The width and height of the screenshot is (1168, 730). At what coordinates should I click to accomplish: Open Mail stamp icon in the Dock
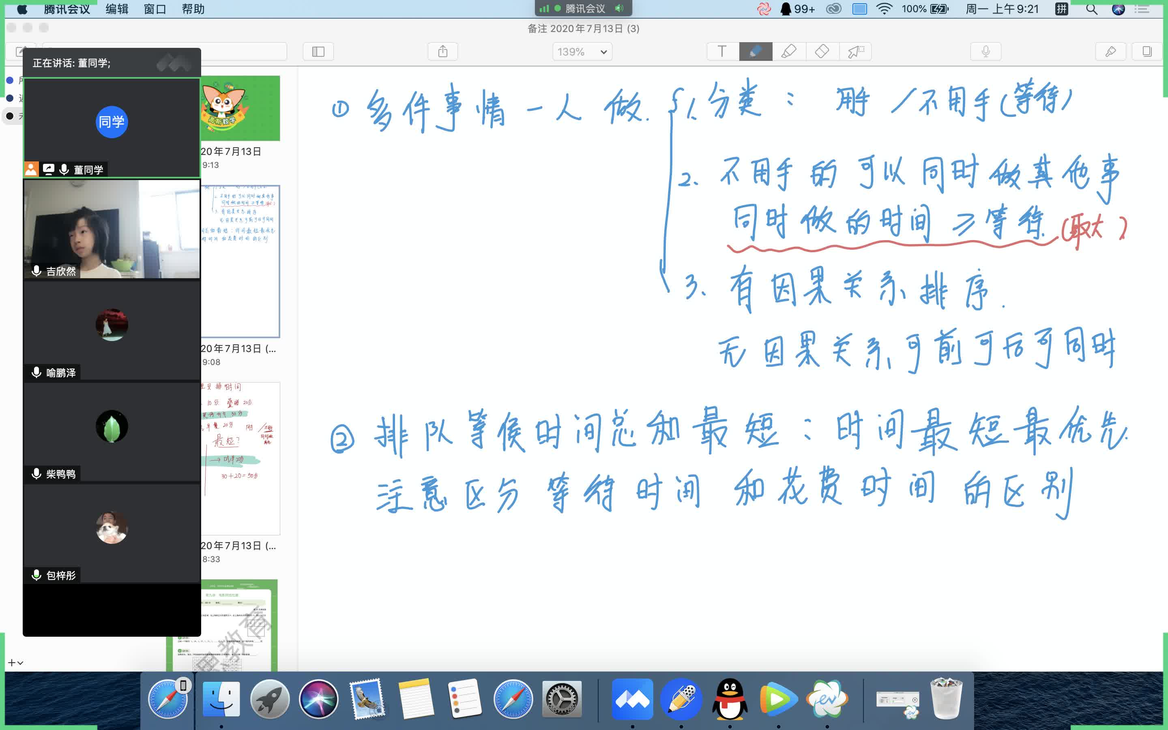[367, 699]
